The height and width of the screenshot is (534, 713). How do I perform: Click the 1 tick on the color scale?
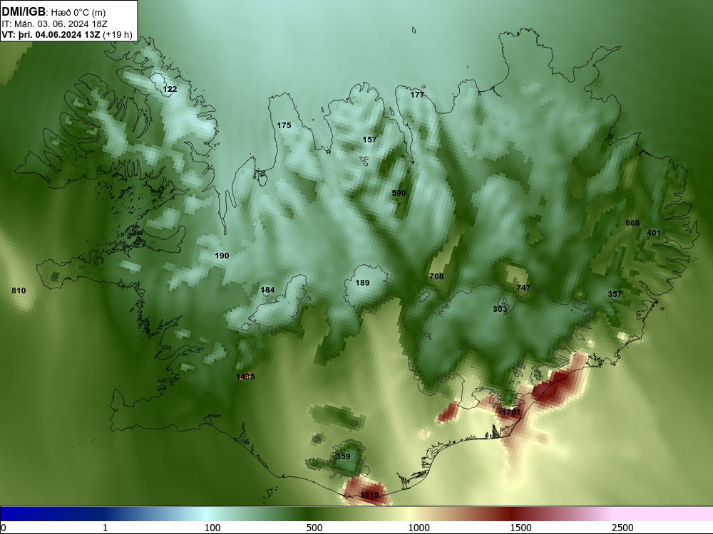tap(105, 528)
